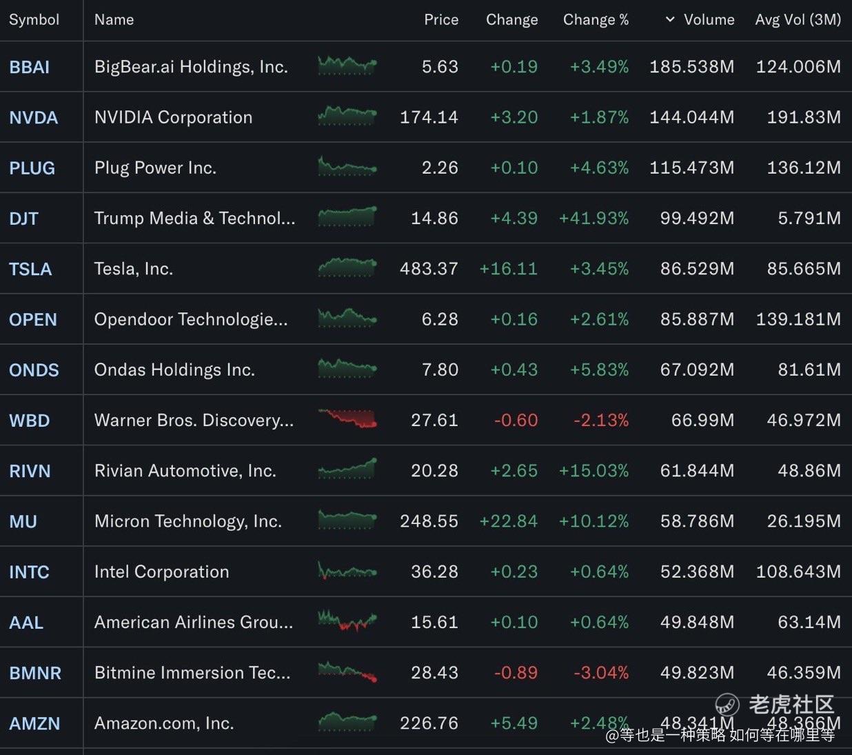Select the -3.04% change for BMNR
This screenshot has height=755, width=852.
(x=601, y=673)
